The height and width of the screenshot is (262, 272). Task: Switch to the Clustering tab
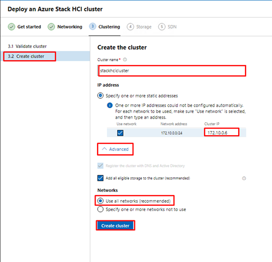105,27
